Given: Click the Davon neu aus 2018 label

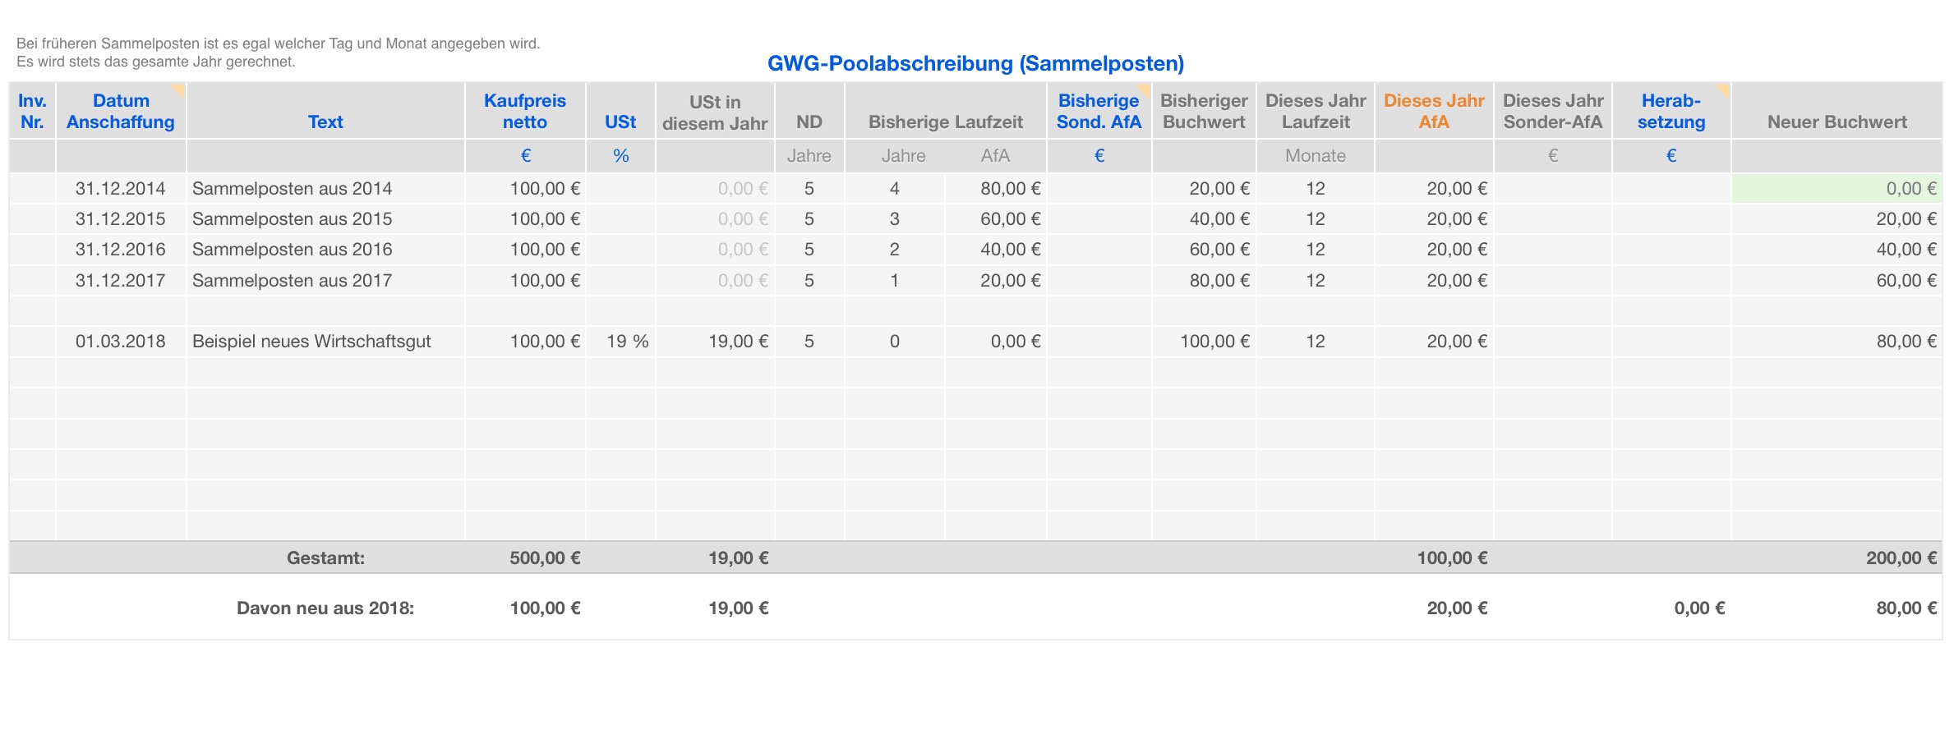Looking at the screenshot, I should (325, 608).
